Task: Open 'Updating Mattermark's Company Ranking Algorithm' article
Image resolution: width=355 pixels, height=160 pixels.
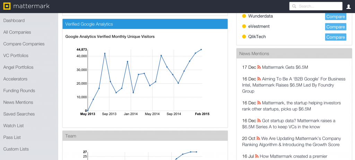Action: tap(291, 141)
